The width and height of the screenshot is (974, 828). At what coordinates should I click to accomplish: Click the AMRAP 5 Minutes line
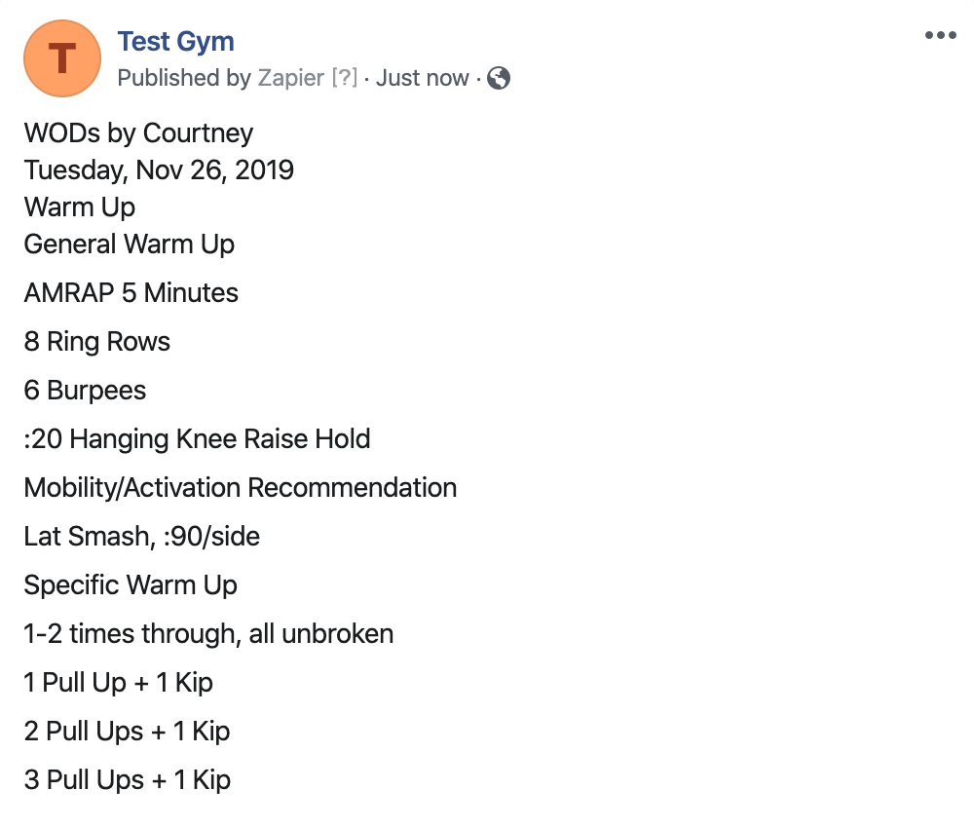click(x=131, y=292)
